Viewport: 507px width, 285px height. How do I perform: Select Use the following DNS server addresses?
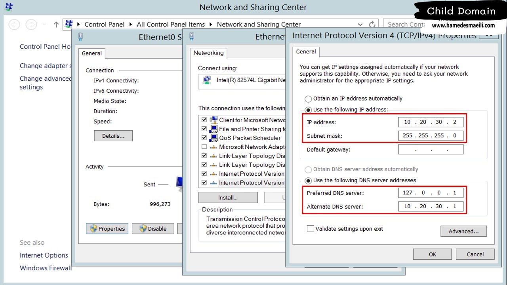tap(308, 180)
